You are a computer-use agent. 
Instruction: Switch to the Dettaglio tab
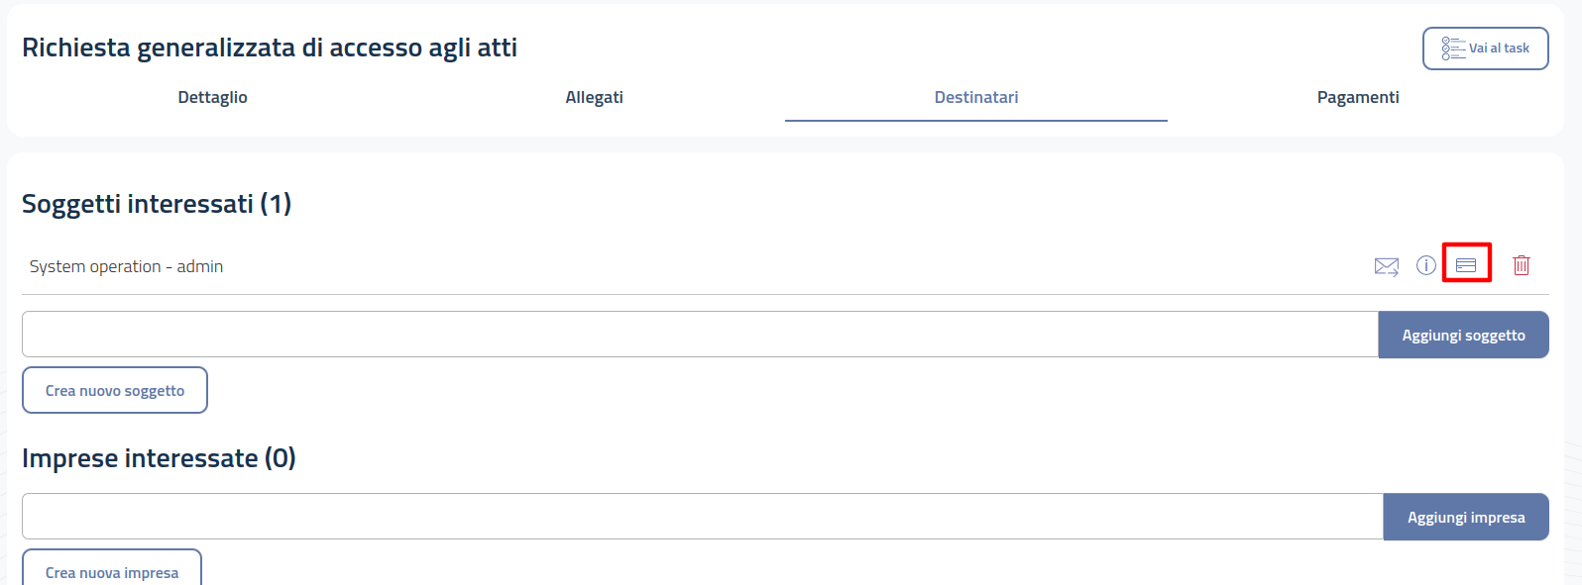point(212,97)
